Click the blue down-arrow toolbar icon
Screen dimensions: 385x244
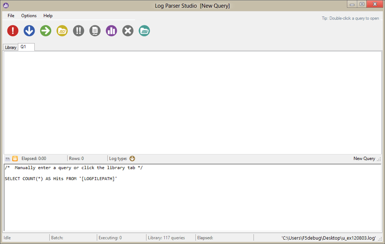pos(29,31)
